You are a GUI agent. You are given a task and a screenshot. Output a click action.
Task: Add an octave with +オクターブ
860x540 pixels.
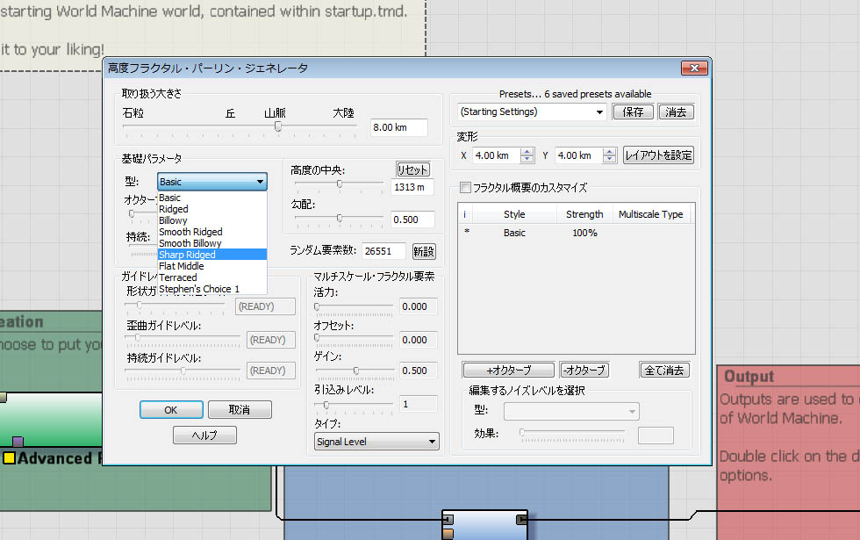click(x=509, y=371)
